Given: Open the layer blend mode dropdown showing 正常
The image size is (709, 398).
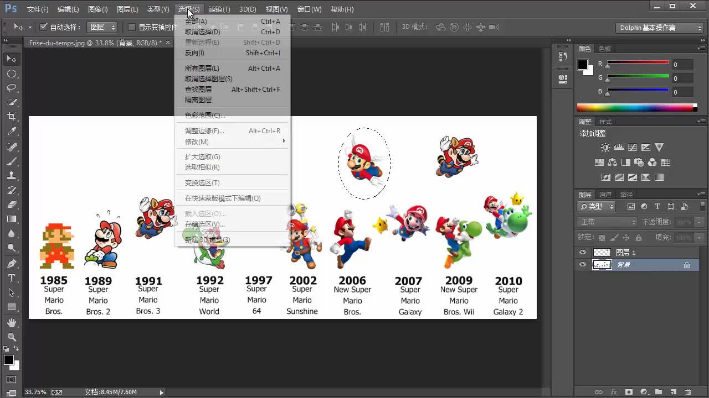Looking at the screenshot, I should point(607,221).
